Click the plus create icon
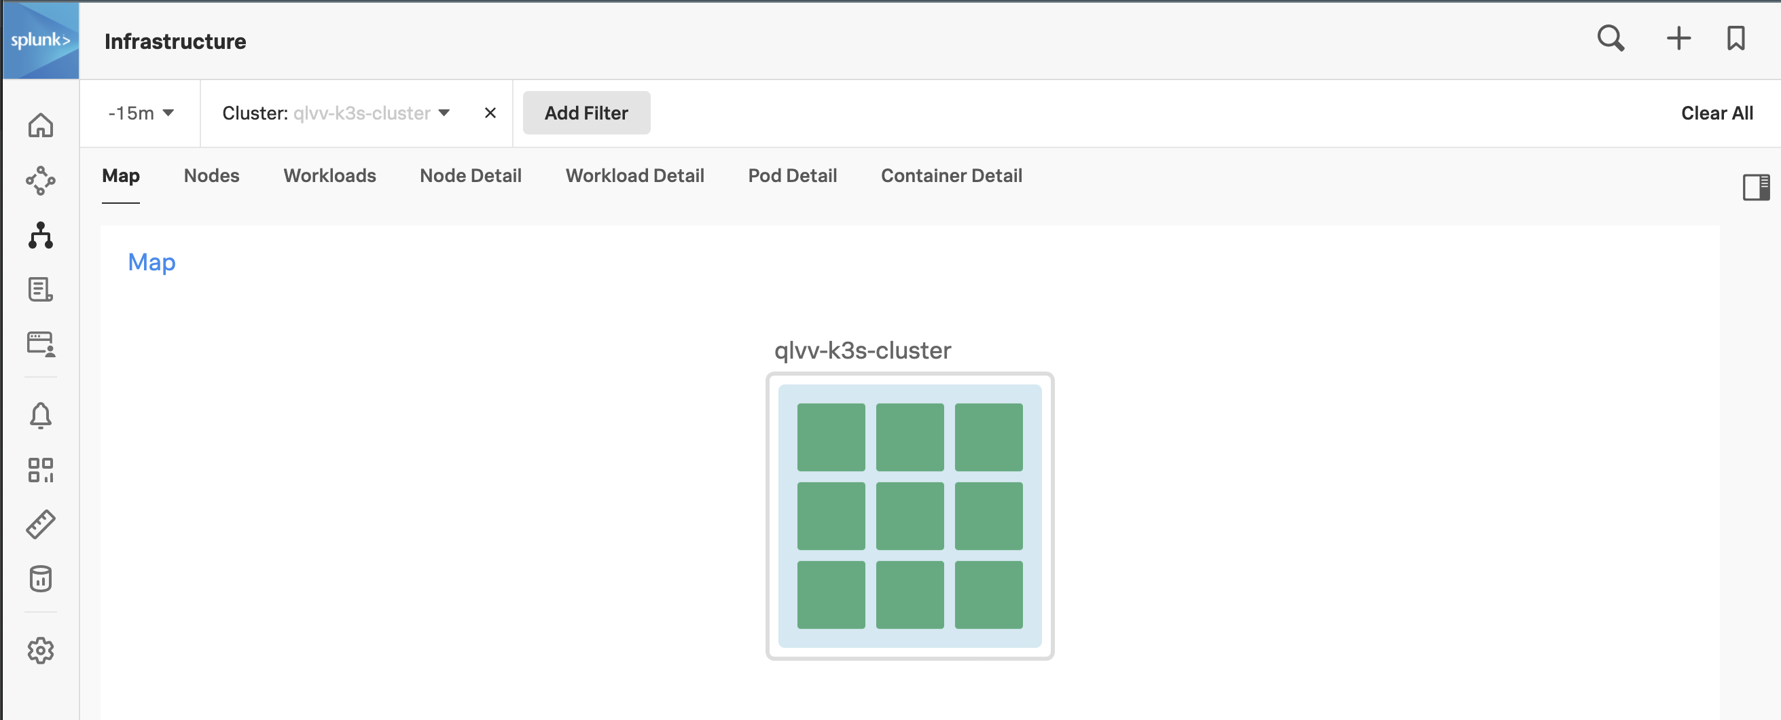 [x=1678, y=39]
